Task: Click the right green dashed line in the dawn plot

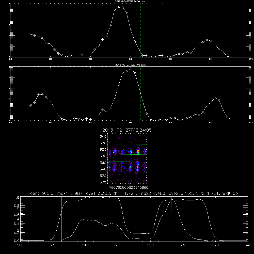Action: point(140,30)
